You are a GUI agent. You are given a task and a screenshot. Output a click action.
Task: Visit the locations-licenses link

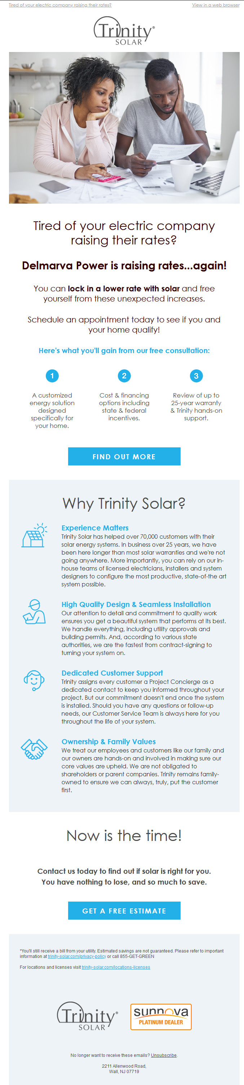116,967
